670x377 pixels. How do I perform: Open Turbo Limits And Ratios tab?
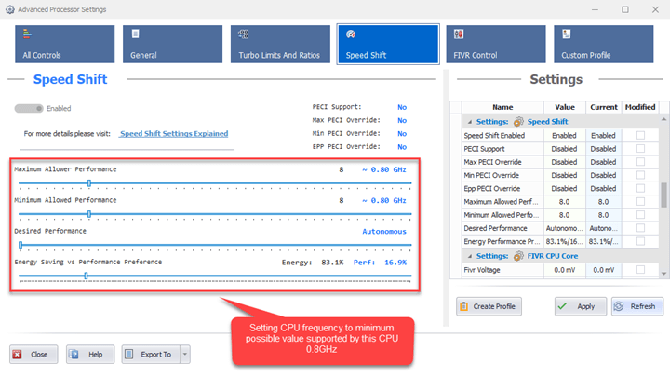pyautogui.click(x=280, y=44)
